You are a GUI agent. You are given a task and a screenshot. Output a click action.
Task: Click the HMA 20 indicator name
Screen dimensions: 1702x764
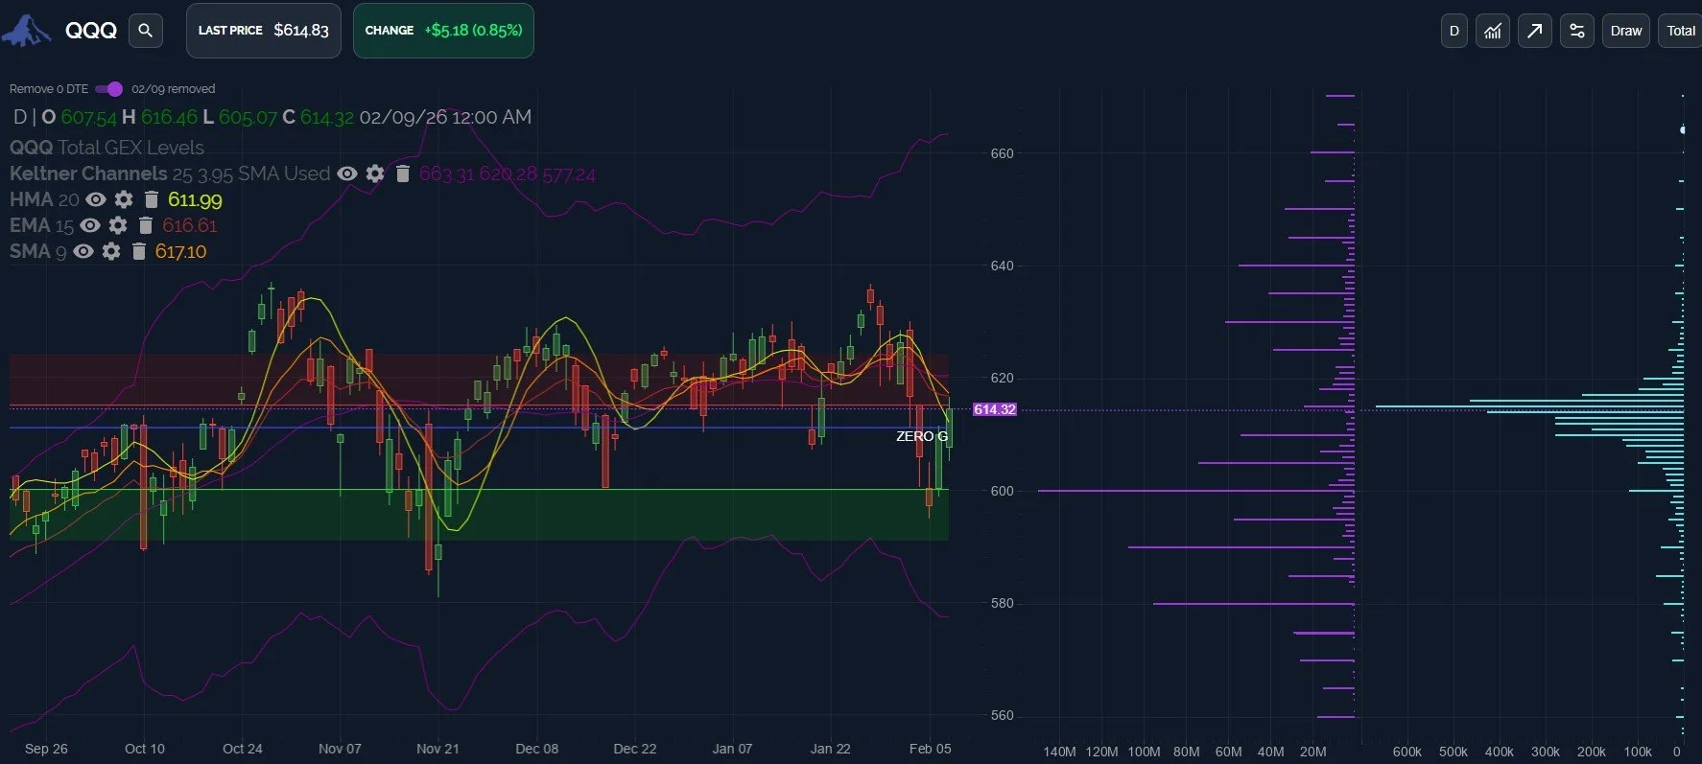44,199
